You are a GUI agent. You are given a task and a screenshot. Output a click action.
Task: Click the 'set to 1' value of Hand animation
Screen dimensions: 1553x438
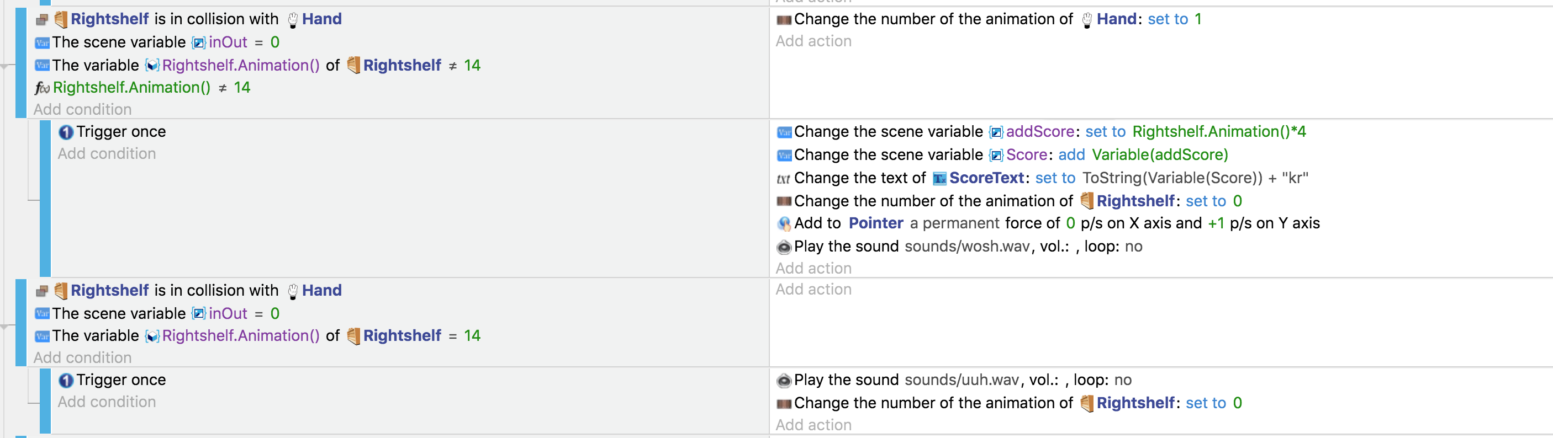pos(1174,19)
